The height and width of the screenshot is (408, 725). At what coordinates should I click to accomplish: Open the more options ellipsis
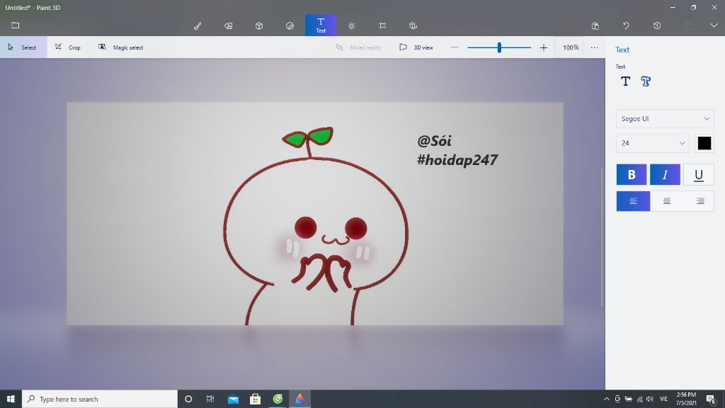[594, 47]
